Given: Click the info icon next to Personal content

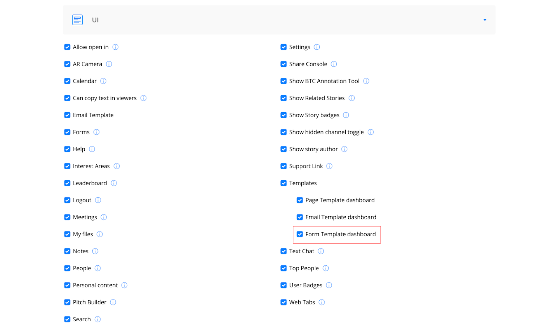Looking at the screenshot, I should click(x=124, y=285).
